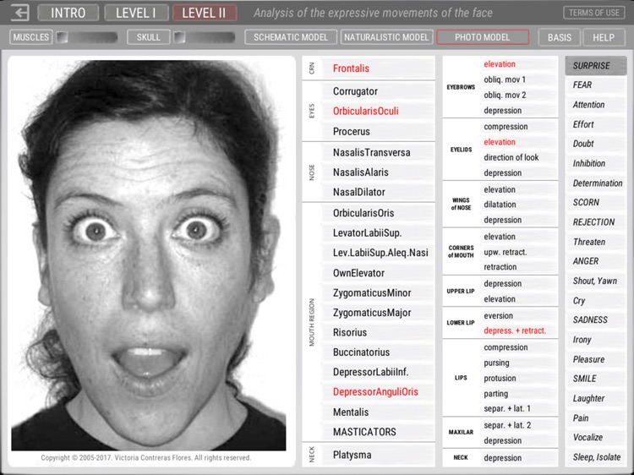The image size is (634, 475).
Task: Toggle the MUSCLES button
Action: point(30,37)
